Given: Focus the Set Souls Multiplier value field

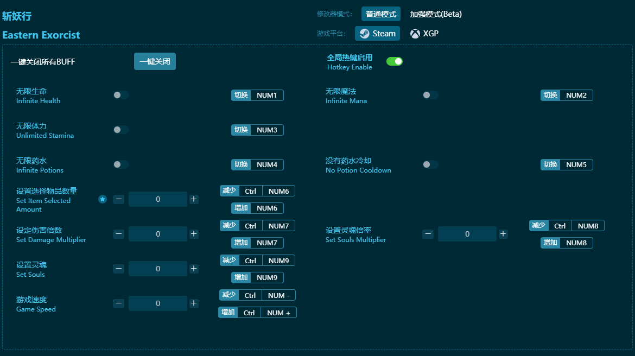Looking at the screenshot, I should (467, 234).
